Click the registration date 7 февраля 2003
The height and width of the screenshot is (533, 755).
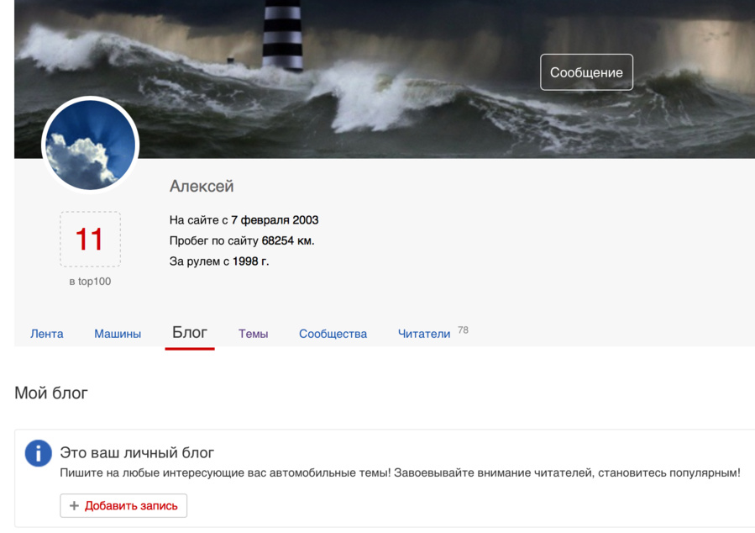click(x=275, y=220)
